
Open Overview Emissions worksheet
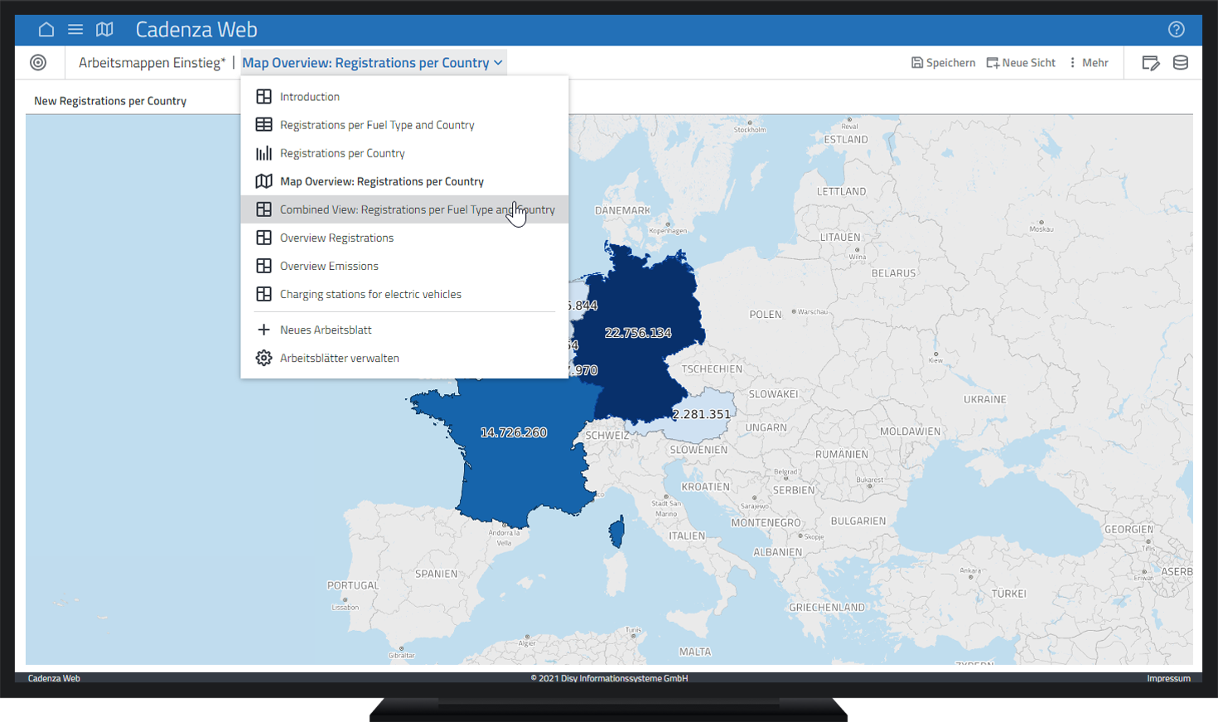tap(328, 266)
